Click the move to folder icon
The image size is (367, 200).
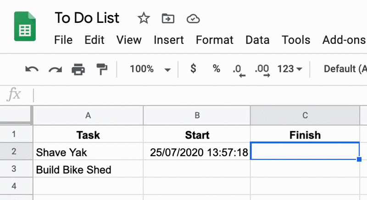pos(168,18)
